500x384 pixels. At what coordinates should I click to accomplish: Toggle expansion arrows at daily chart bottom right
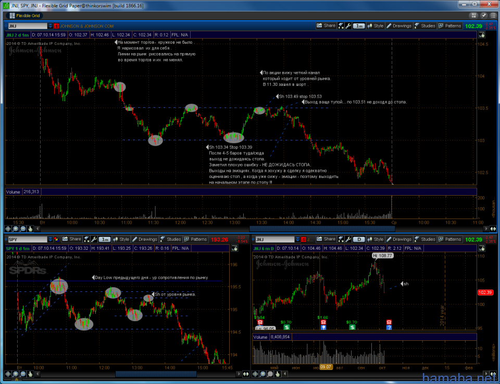pyautogui.click(x=493, y=374)
